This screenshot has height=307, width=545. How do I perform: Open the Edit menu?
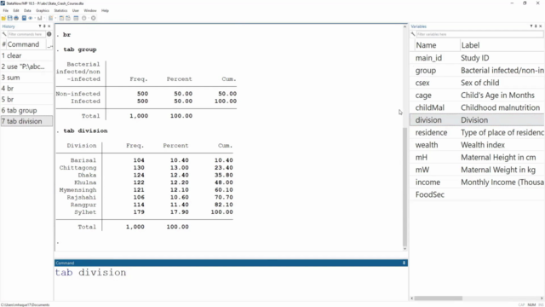16,11
